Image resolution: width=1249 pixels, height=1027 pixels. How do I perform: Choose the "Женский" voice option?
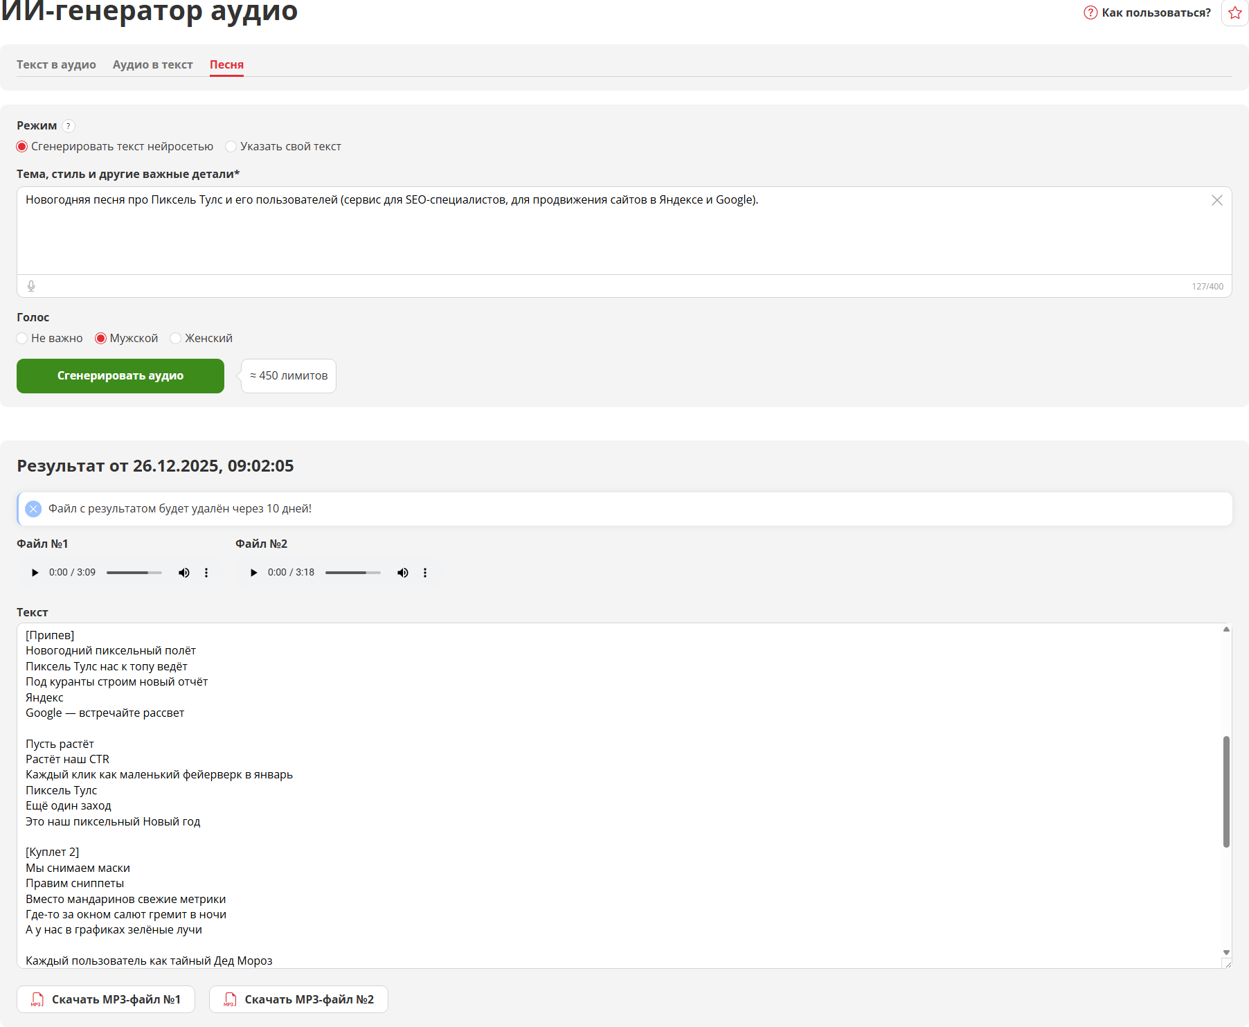pos(176,339)
